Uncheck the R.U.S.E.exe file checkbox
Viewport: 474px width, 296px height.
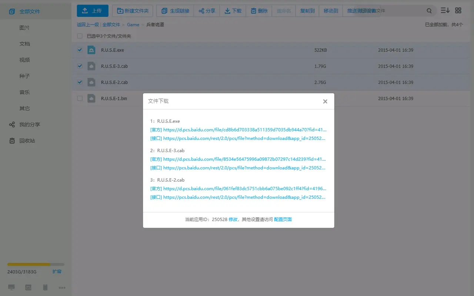coord(80,50)
